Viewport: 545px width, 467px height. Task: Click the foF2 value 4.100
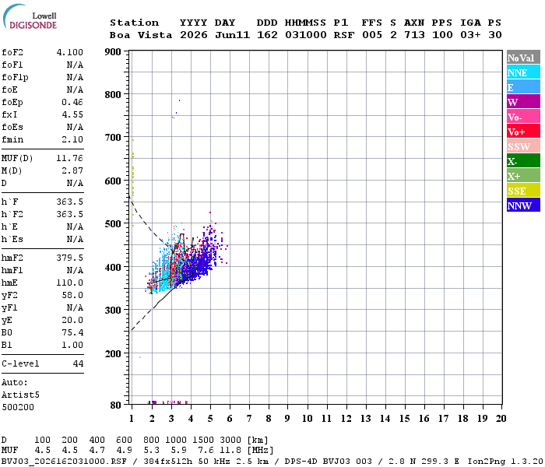point(70,52)
